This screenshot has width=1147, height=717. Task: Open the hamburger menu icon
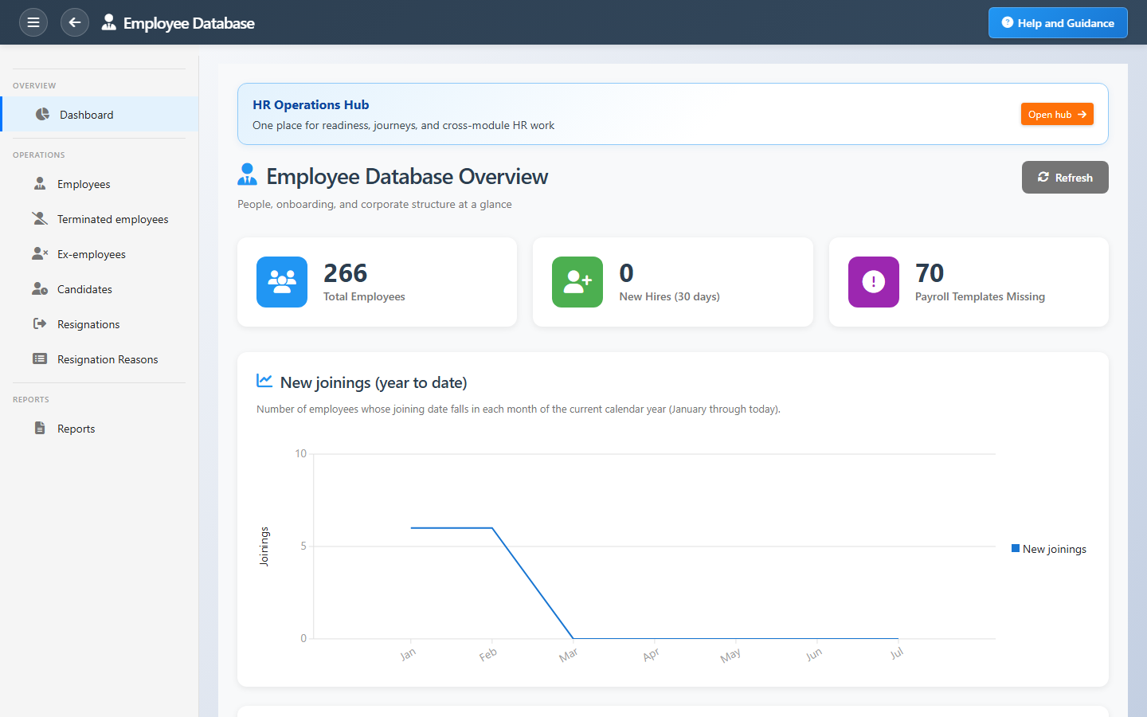(x=33, y=22)
